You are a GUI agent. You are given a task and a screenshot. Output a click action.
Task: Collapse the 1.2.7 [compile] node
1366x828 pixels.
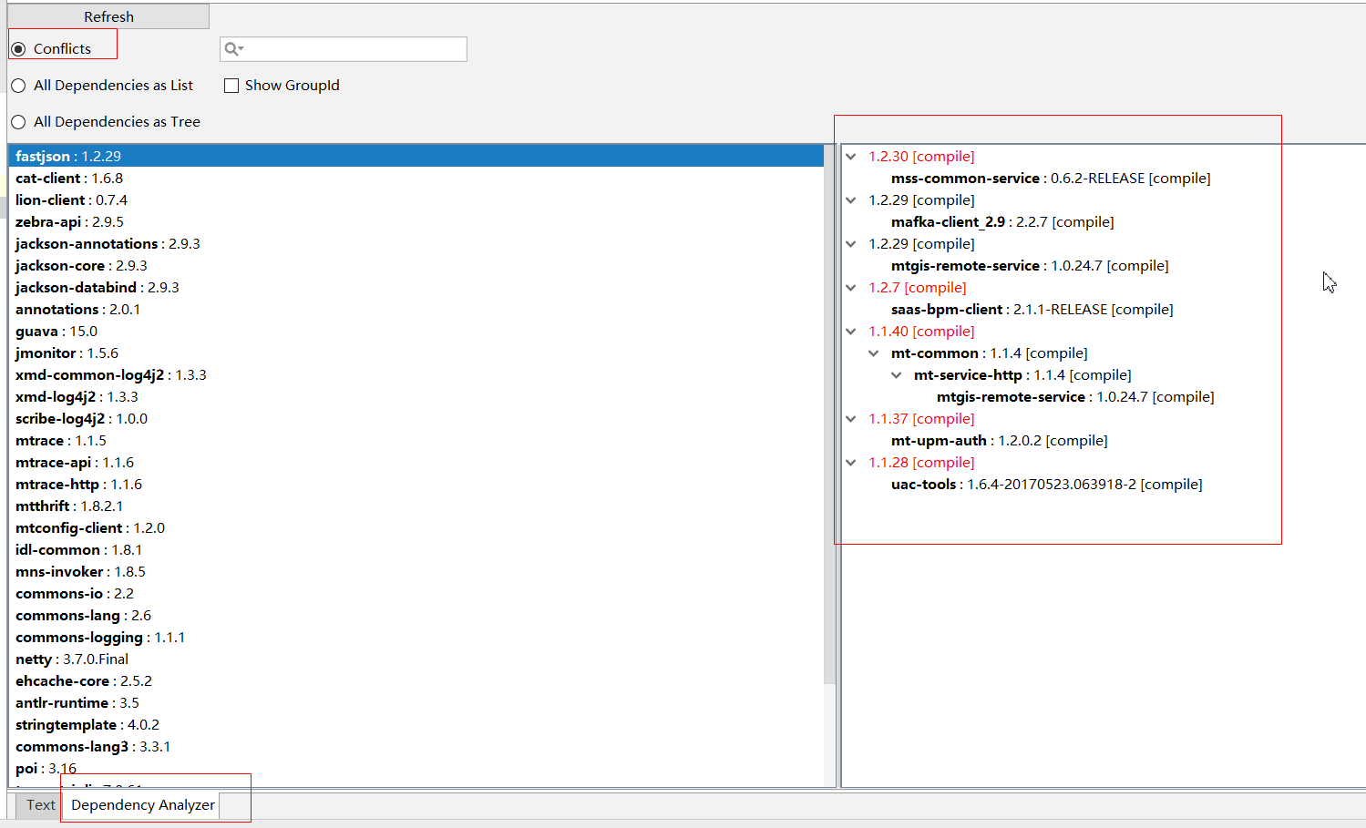851,288
